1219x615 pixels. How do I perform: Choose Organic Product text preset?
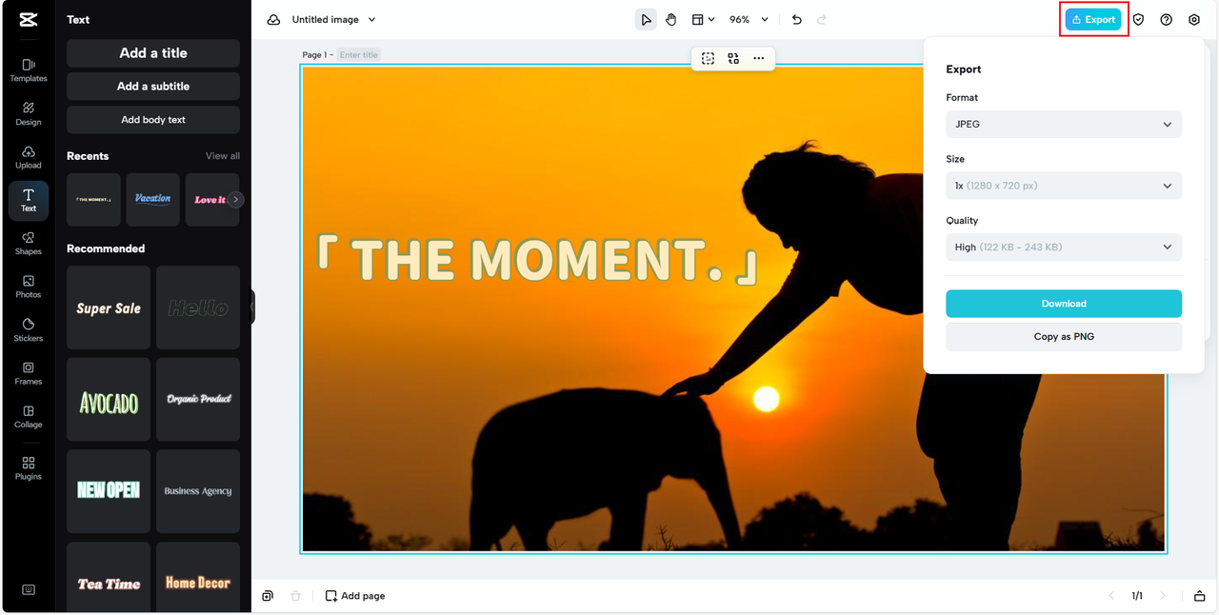[198, 400]
